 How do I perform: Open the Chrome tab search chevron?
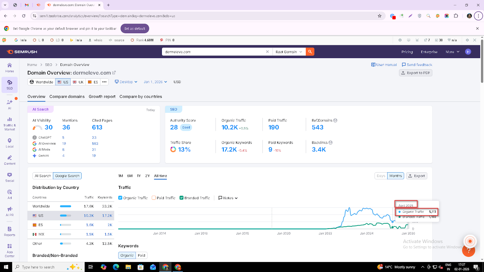coord(5,5)
